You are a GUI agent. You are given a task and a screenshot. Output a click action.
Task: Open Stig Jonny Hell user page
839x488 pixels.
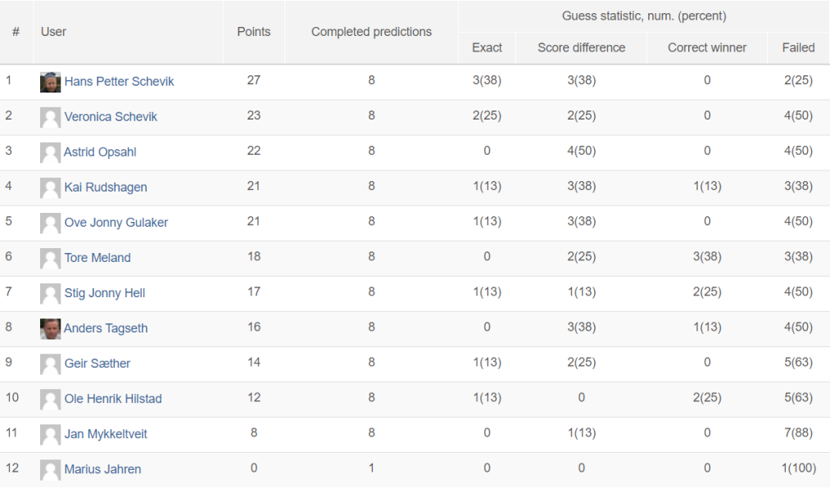click(105, 293)
